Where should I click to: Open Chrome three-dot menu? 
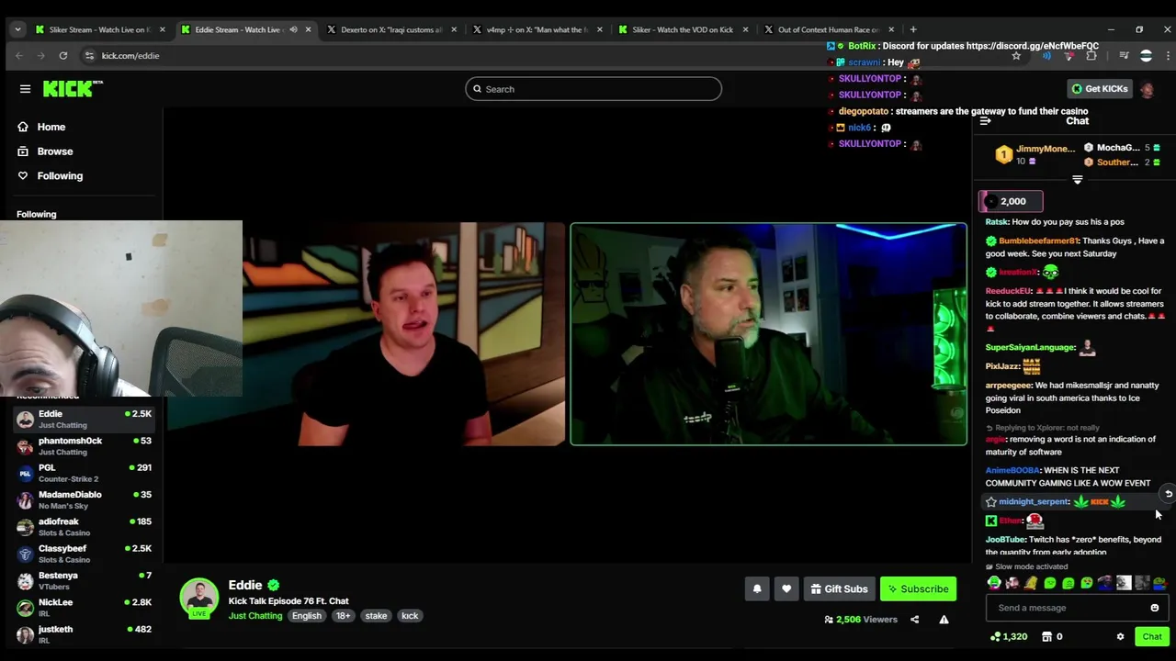click(1168, 56)
